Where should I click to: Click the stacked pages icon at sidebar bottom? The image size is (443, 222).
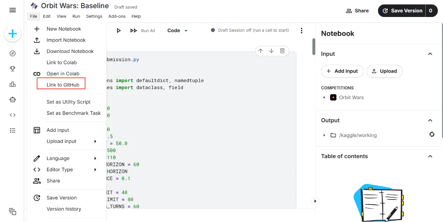pyautogui.click(x=13, y=212)
